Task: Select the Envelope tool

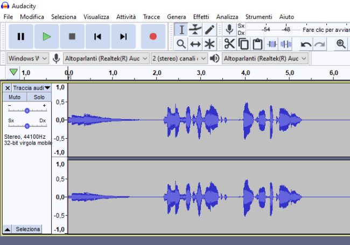Action: tap(195, 30)
